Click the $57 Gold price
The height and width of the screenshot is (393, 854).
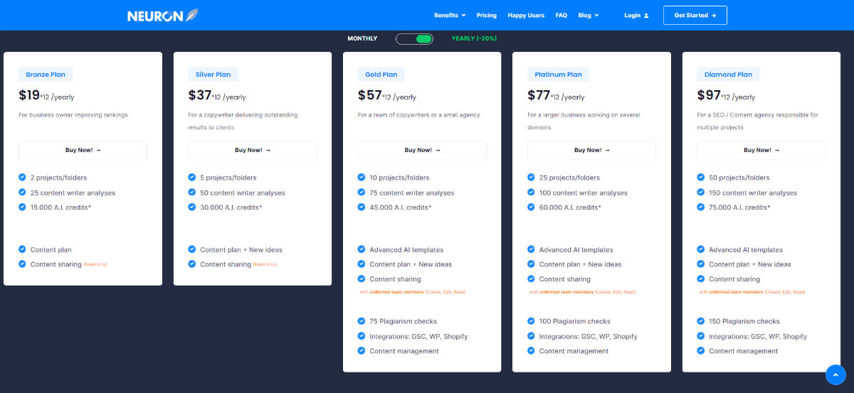(x=370, y=95)
